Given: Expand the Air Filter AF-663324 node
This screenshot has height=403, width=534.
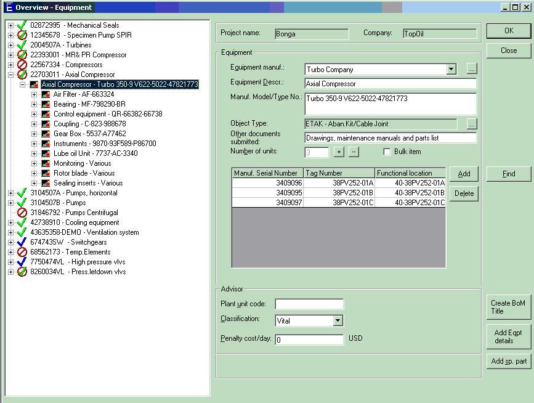Looking at the screenshot, I should click(34, 94).
